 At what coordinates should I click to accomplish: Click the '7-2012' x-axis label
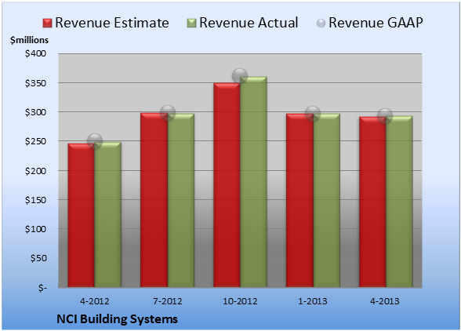[167, 301]
